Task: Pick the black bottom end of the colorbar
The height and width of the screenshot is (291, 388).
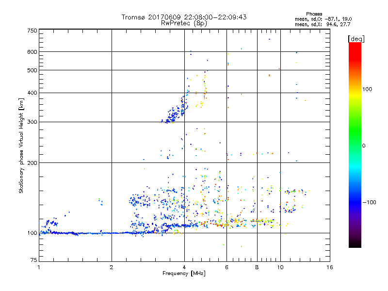Action: pyautogui.click(x=355, y=244)
